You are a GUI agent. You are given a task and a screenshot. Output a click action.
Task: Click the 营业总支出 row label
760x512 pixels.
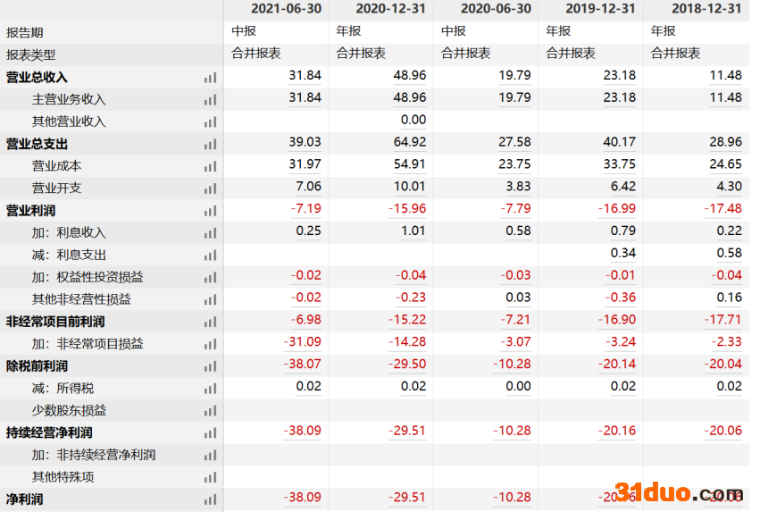click(x=37, y=144)
